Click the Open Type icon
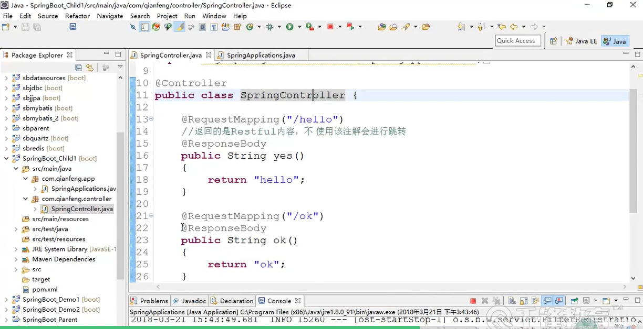The height and width of the screenshot is (329, 643). point(382,27)
